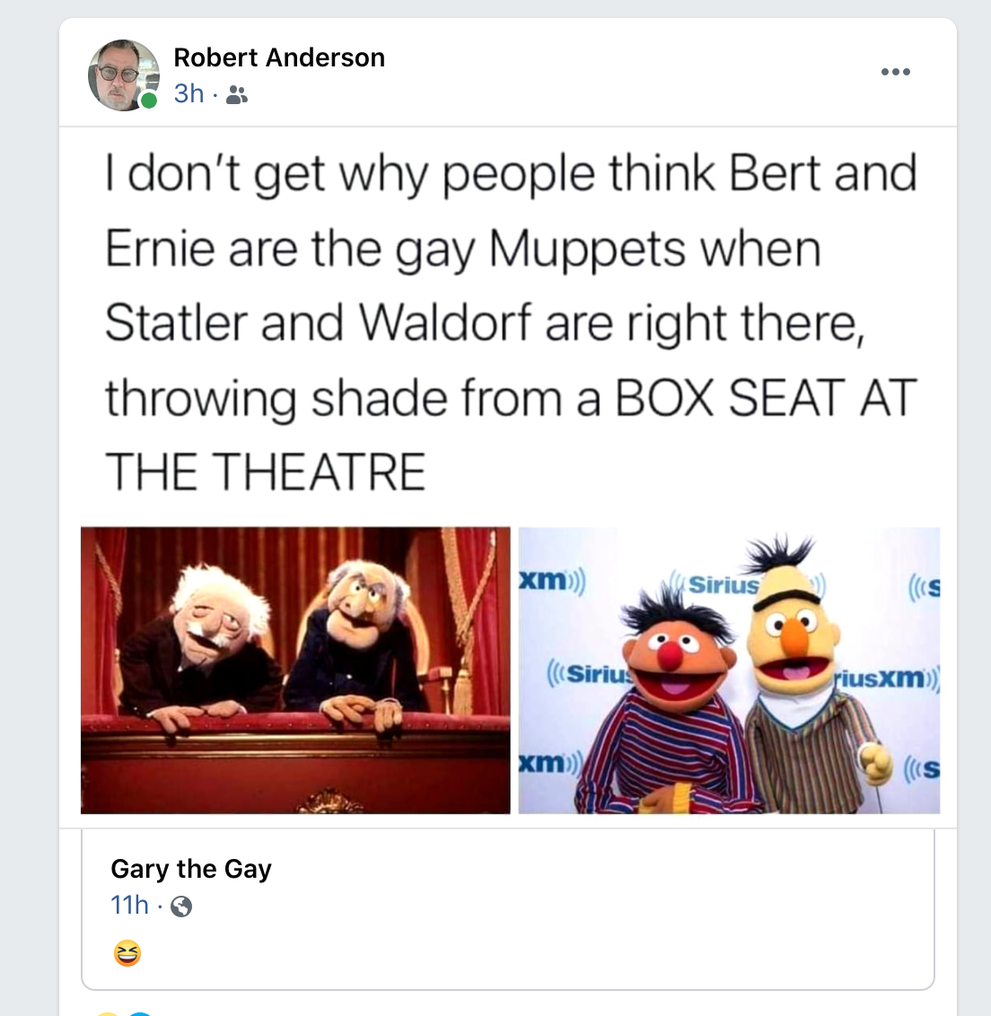Click the shared post card from Gary
This screenshot has width=991, height=1016.
[x=507, y=908]
